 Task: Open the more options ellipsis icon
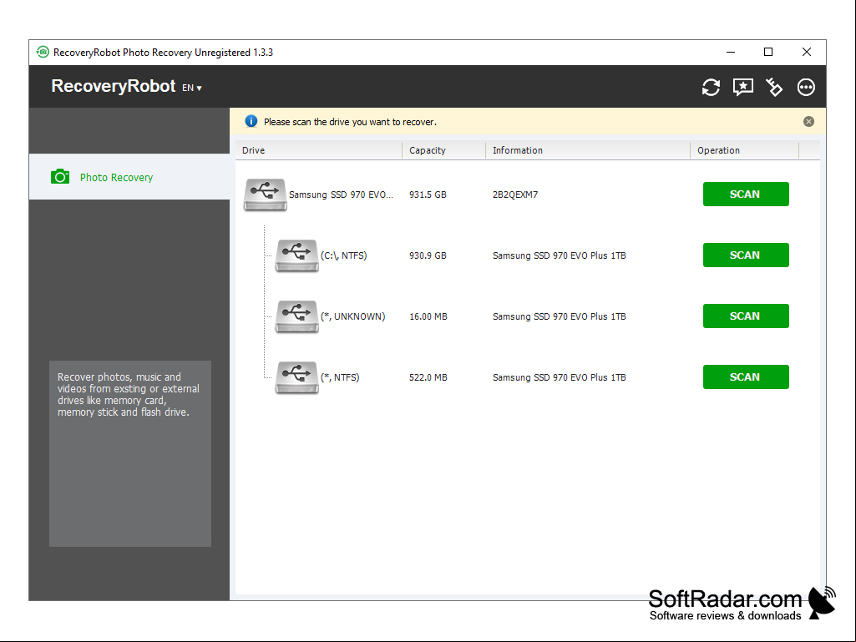[806, 88]
